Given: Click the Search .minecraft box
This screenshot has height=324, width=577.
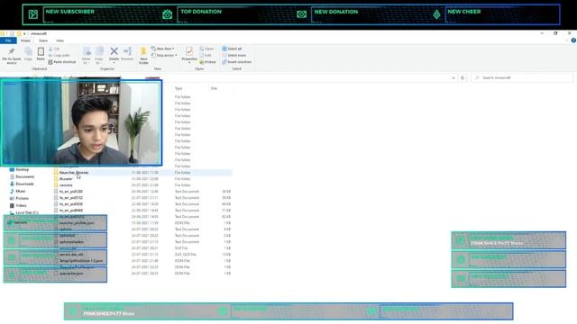Looking at the screenshot, I should click(522, 78).
